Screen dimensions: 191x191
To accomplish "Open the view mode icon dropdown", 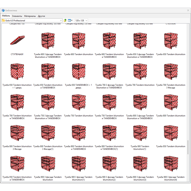I will click(70, 21).
